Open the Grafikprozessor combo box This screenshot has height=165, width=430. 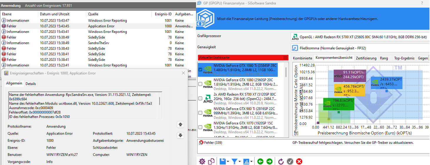coord(360,37)
